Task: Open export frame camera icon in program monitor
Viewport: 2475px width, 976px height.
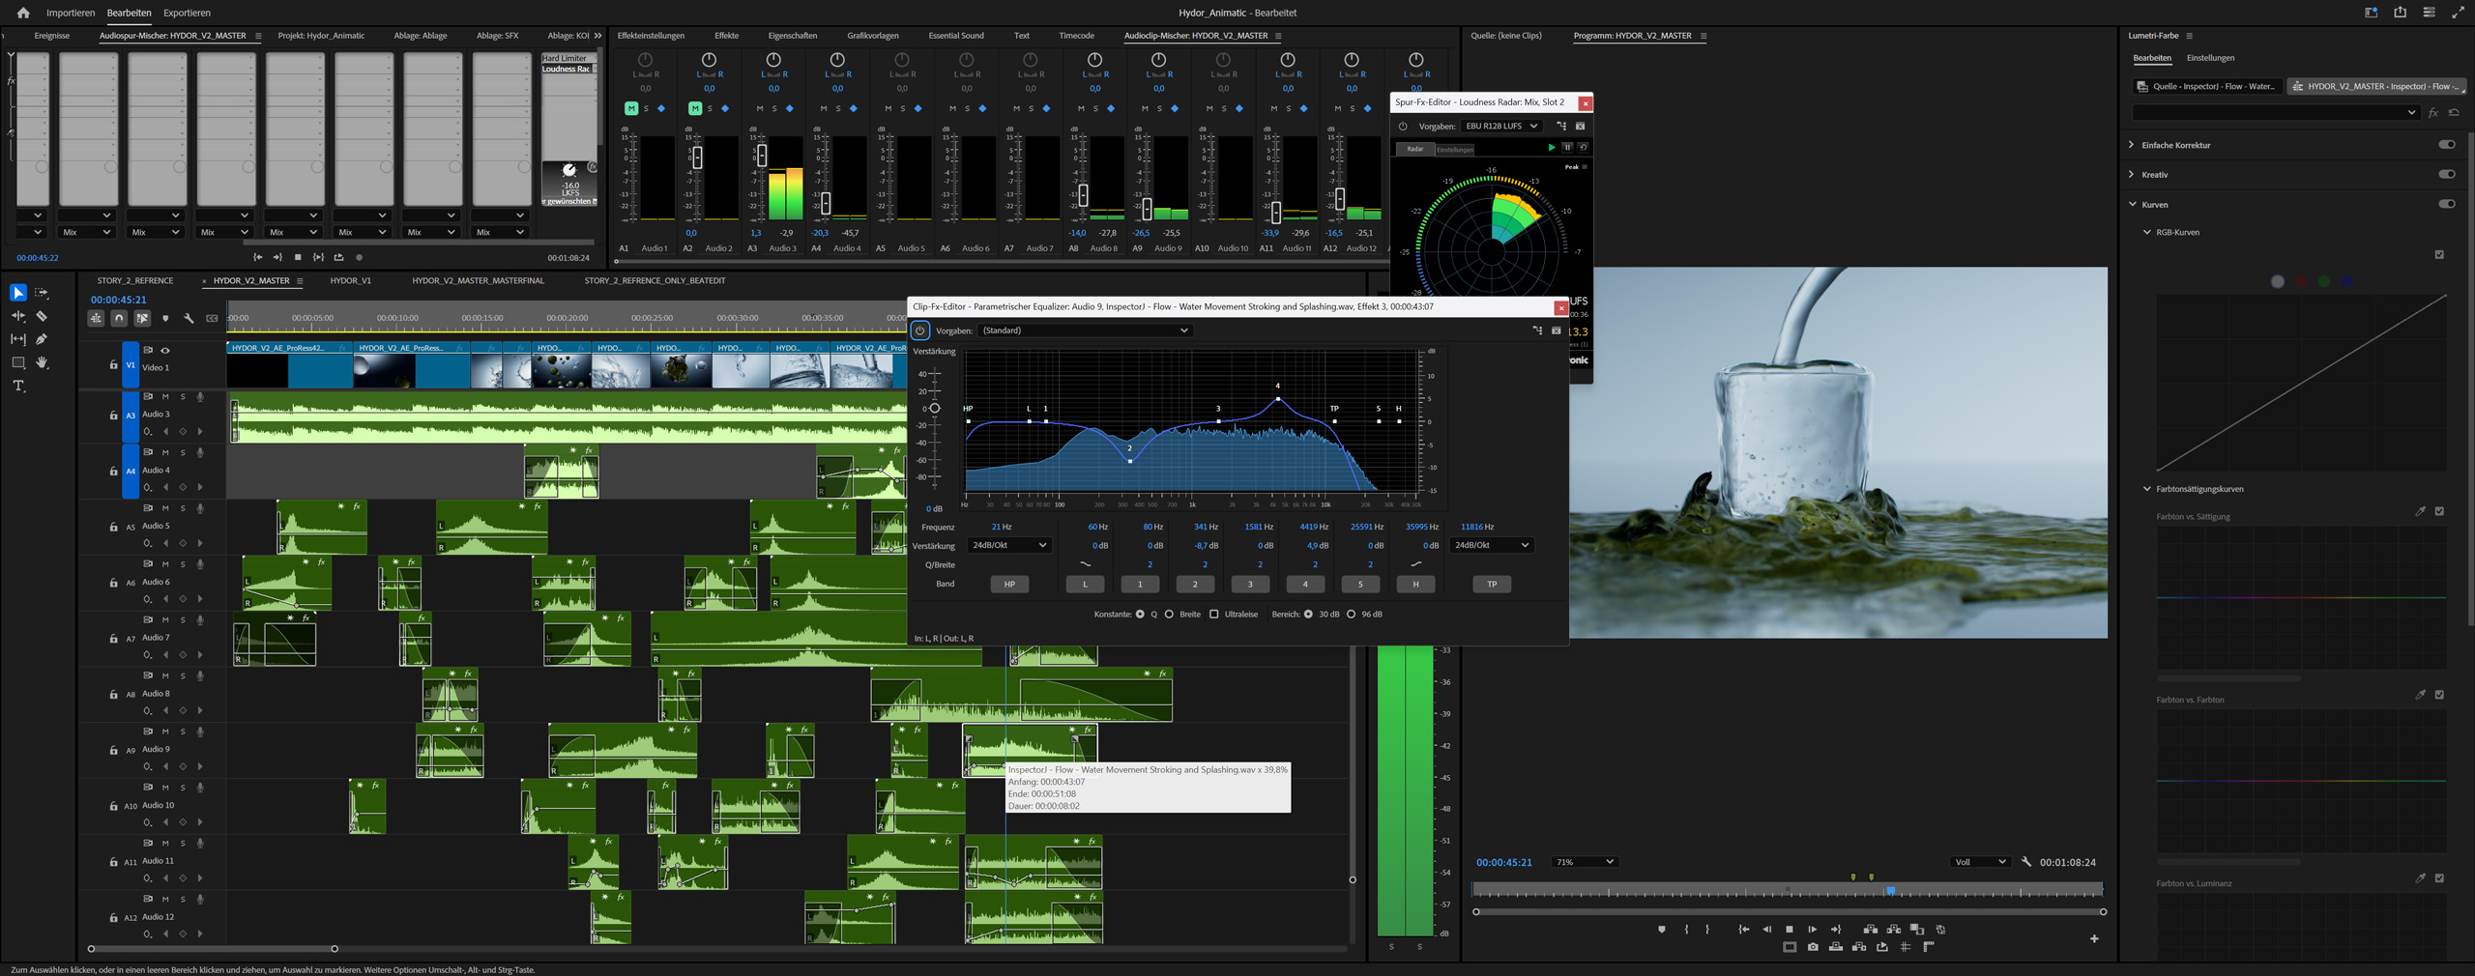Action: [1811, 948]
